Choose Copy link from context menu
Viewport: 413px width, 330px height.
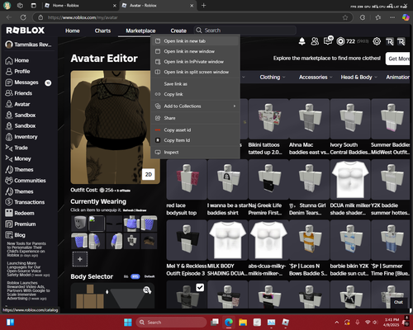tap(195, 94)
